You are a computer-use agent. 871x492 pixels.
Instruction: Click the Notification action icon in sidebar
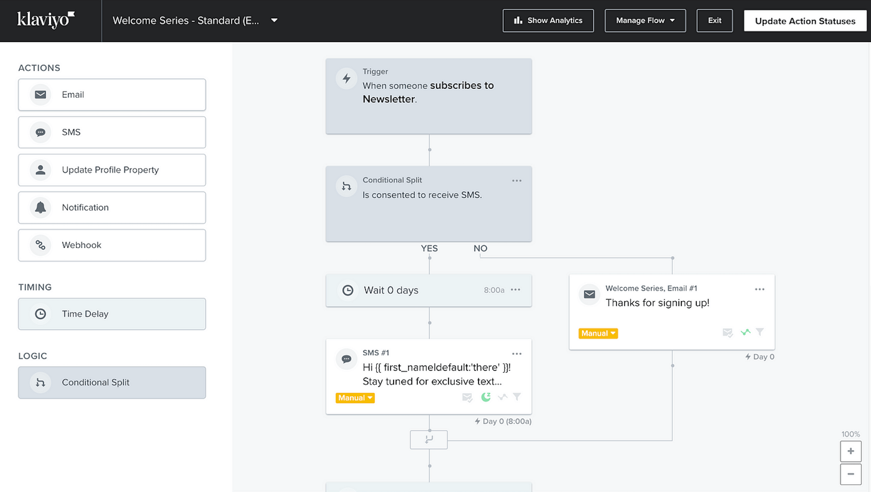click(x=40, y=207)
